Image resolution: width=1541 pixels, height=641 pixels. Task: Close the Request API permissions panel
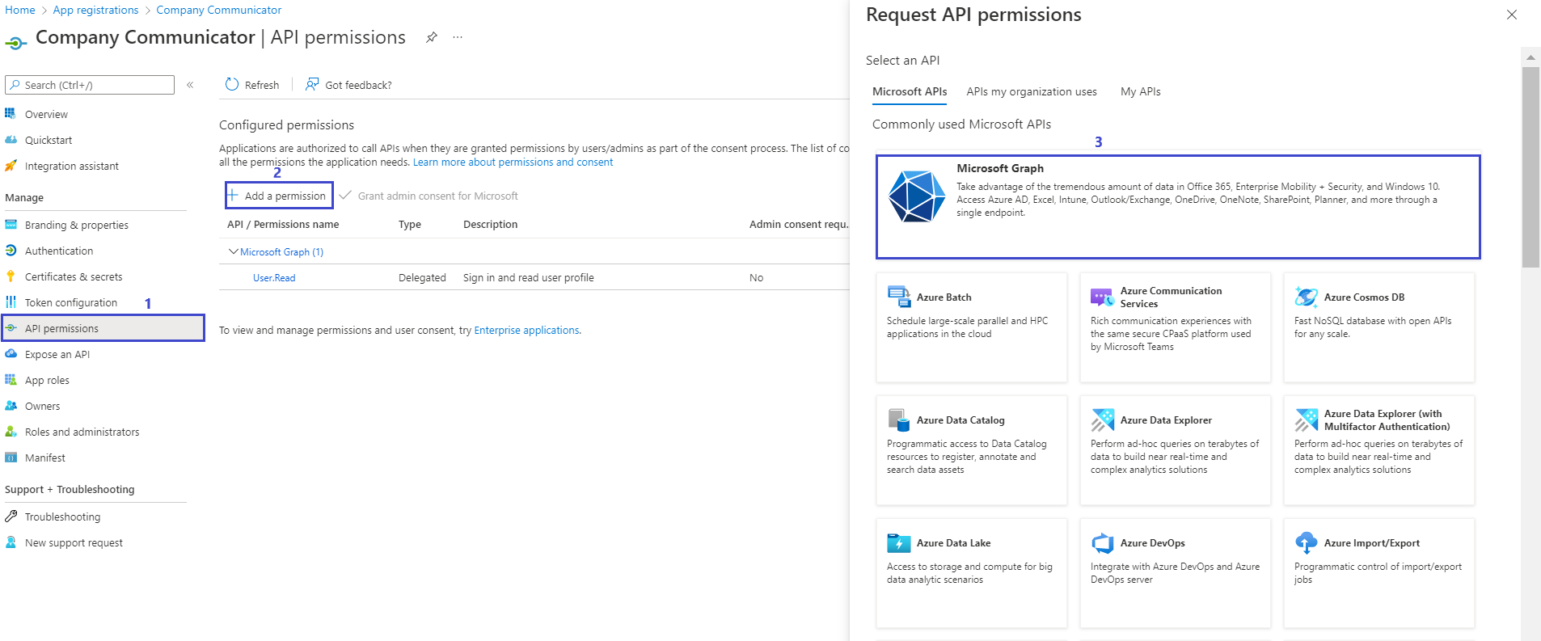1512,15
